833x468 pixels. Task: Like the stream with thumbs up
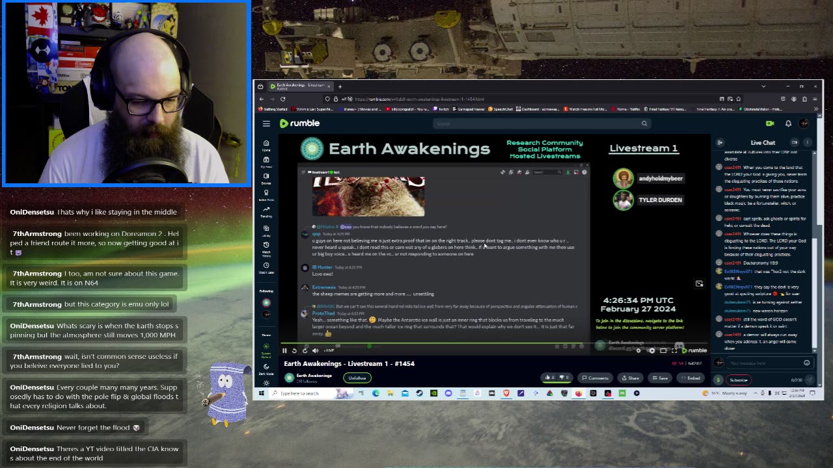tap(549, 378)
